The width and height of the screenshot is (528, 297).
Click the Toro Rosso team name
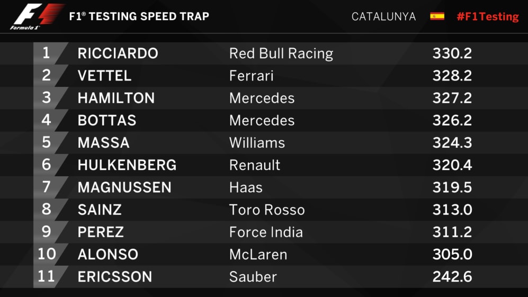pyautogui.click(x=267, y=210)
